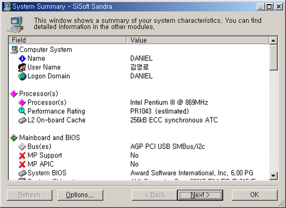Image resolution: width=286 pixels, height=208 pixels.
Task: Click the Field column header
Action: (x=68, y=40)
